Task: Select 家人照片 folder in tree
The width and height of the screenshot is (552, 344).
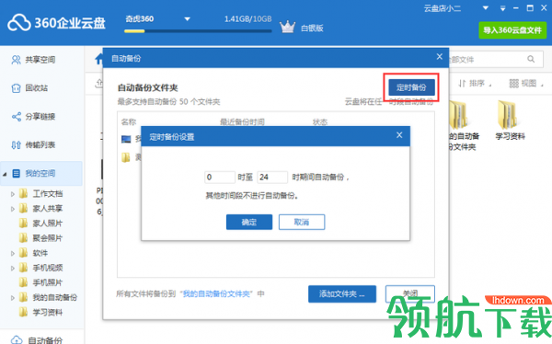Action: click(x=40, y=224)
